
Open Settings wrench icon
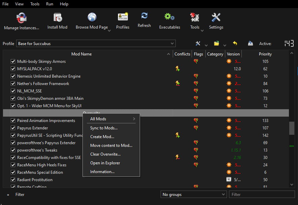coord(216,17)
